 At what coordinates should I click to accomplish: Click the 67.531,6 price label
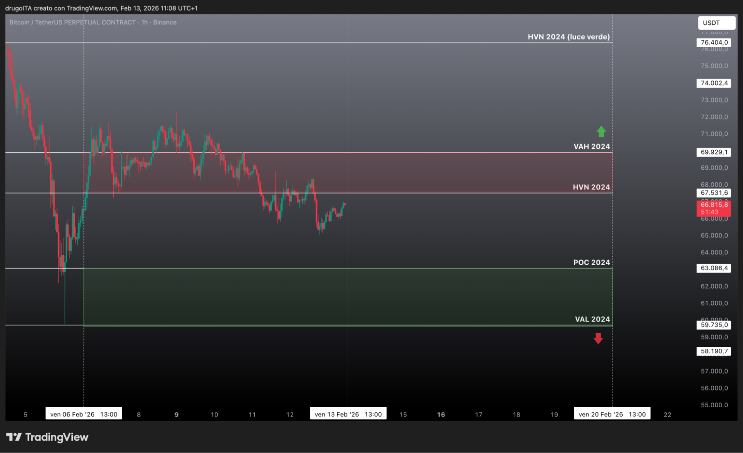tap(714, 193)
